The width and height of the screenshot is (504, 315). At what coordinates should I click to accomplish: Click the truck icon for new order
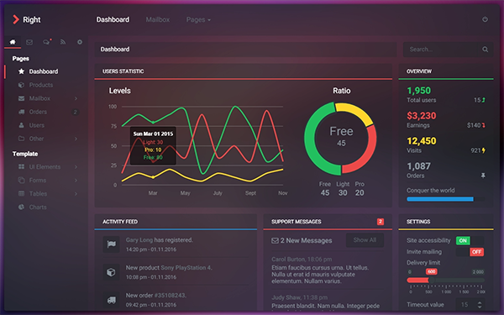click(111, 300)
